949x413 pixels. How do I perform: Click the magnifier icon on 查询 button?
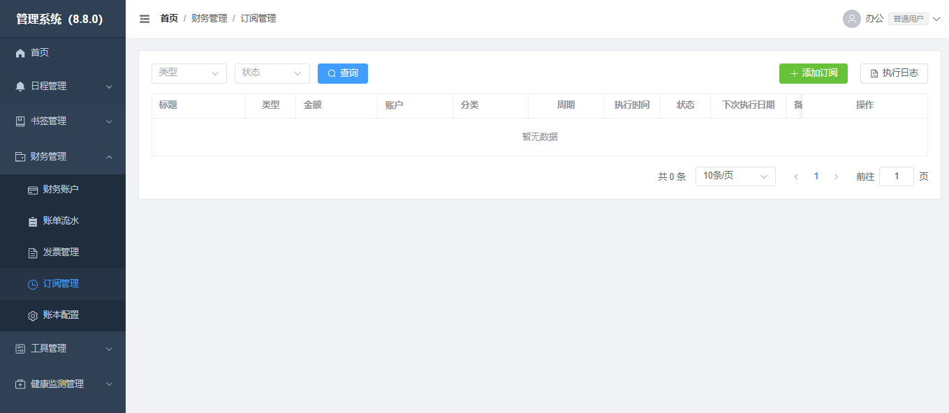pyautogui.click(x=332, y=73)
